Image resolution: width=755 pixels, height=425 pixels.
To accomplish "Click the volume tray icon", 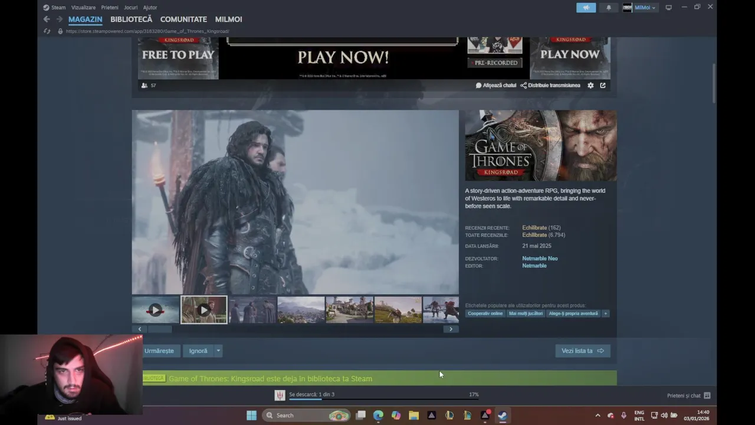I will pyautogui.click(x=664, y=416).
